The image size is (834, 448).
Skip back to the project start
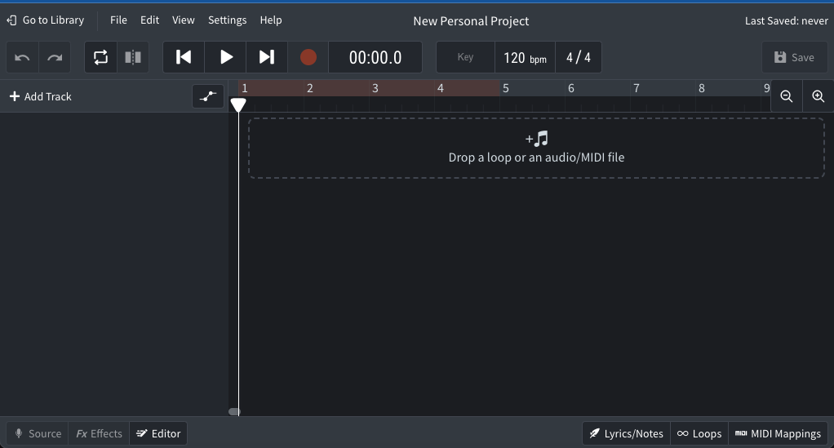(184, 57)
